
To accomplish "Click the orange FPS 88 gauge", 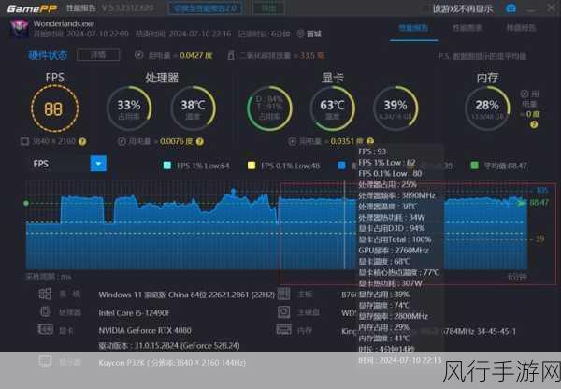I will (x=54, y=108).
